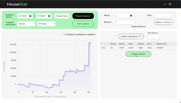Open the Месяц field calendar picker

tap(131, 16)
